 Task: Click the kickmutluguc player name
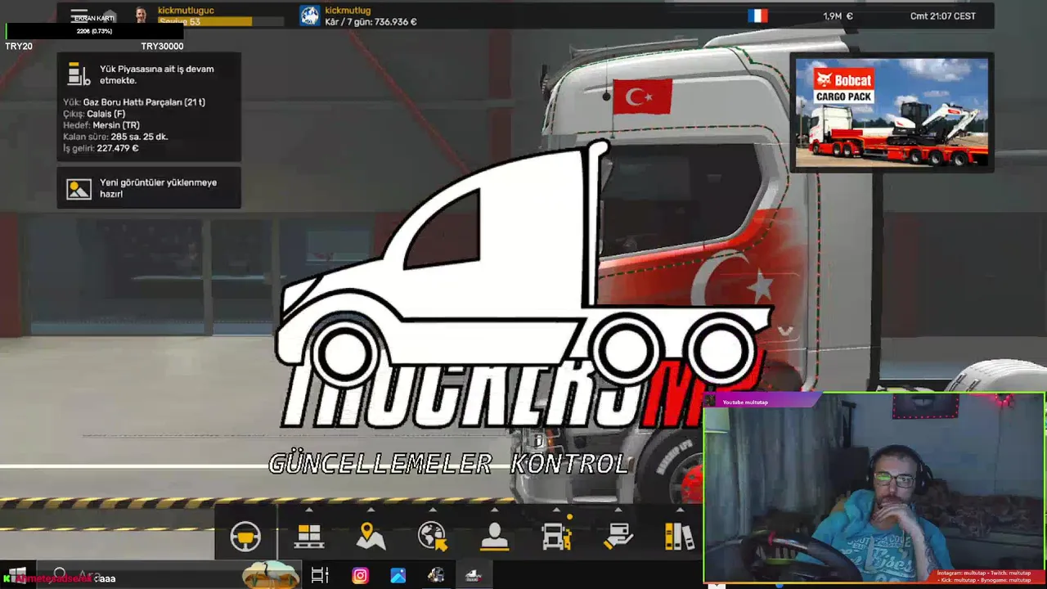[x=186, y=10]
